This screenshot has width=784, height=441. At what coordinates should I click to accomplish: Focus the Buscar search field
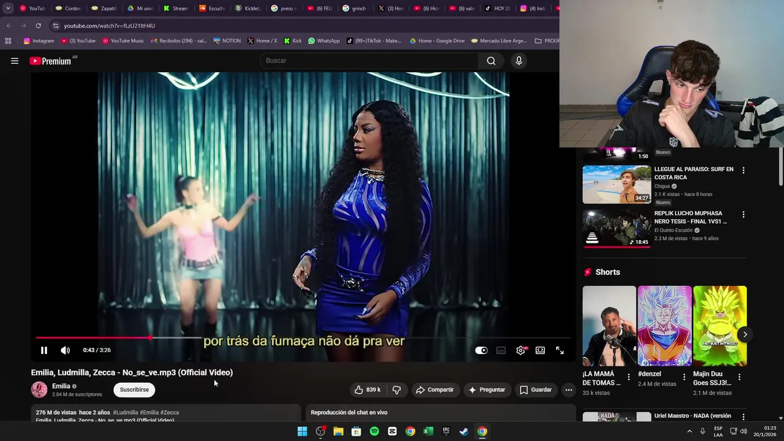point(369,61)
